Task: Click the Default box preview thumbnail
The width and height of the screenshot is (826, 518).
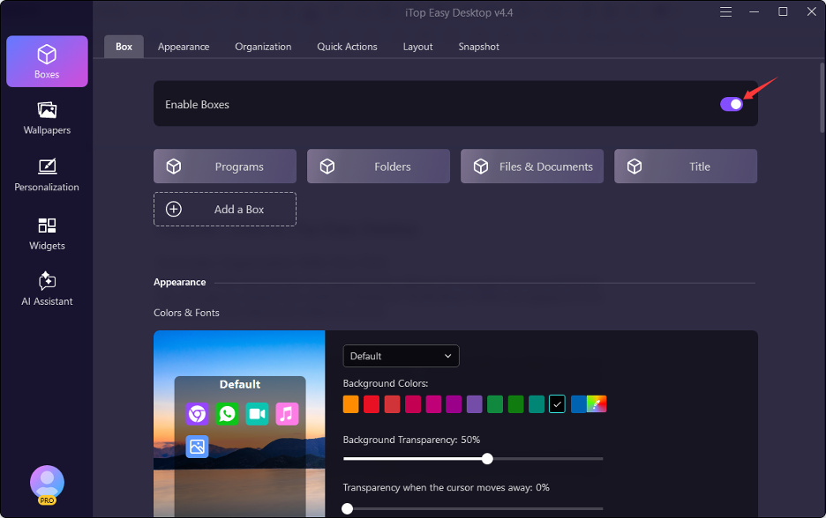Action: pyautogui.click(x=239, y=424)
